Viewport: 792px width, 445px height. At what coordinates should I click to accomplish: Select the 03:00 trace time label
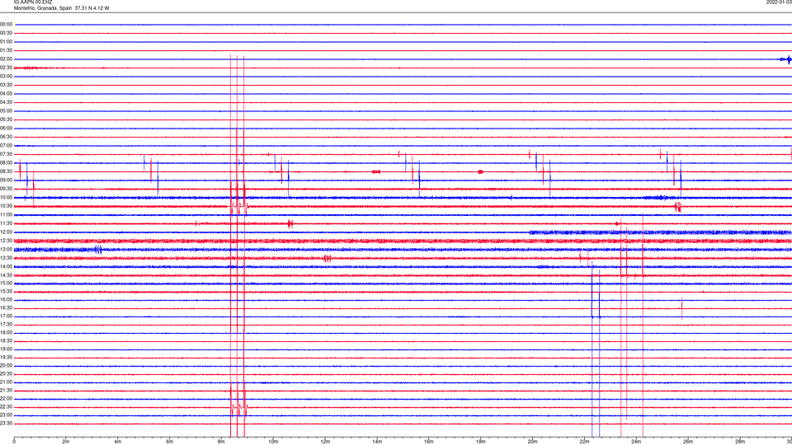point(6,76)
